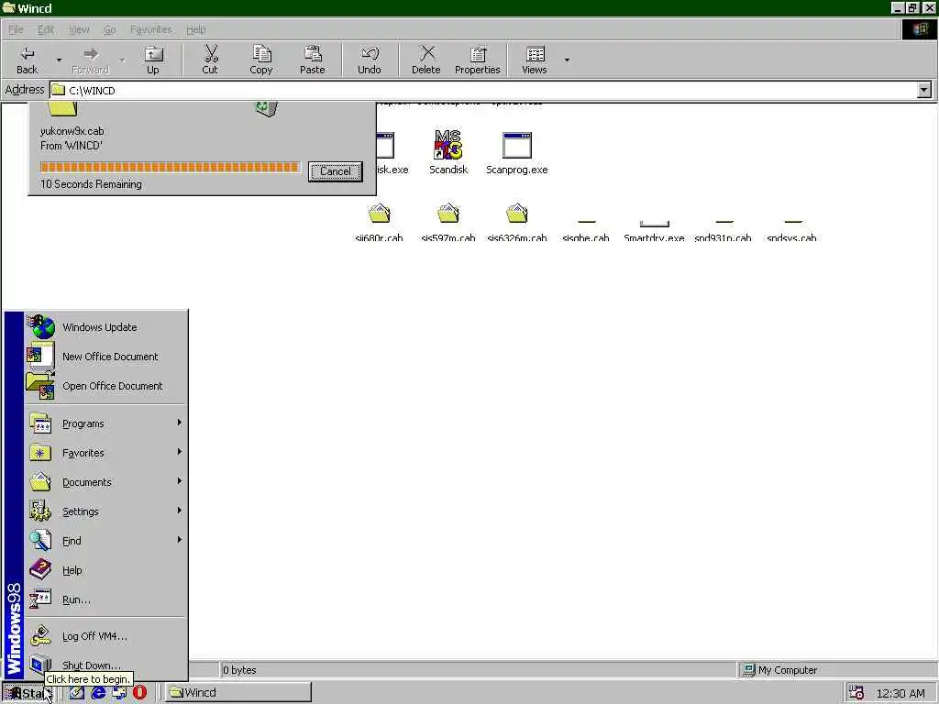Open the Run dialog from Start menu

point(105,599)
